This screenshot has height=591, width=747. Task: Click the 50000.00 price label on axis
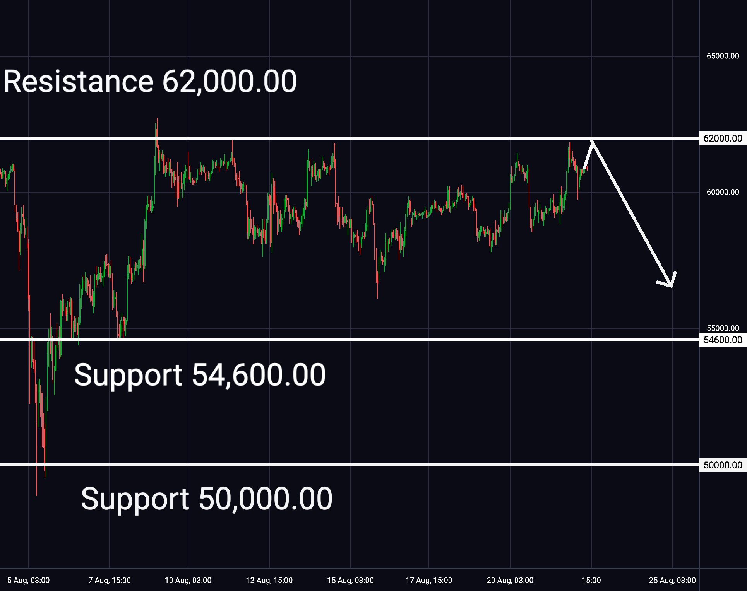pyautogui.click(x=723, y=465)
